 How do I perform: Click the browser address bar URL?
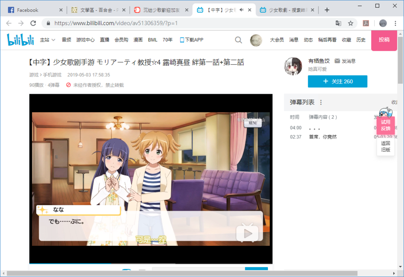[x=116, y=23]
